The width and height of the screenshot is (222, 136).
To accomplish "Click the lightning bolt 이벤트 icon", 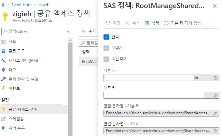I will click(x=3, y=88).
